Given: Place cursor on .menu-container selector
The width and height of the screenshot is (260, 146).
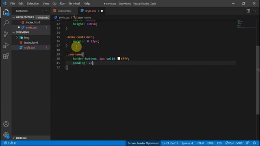Looking at the screenshot, I should pyautogui.click(x=79, y=37).
